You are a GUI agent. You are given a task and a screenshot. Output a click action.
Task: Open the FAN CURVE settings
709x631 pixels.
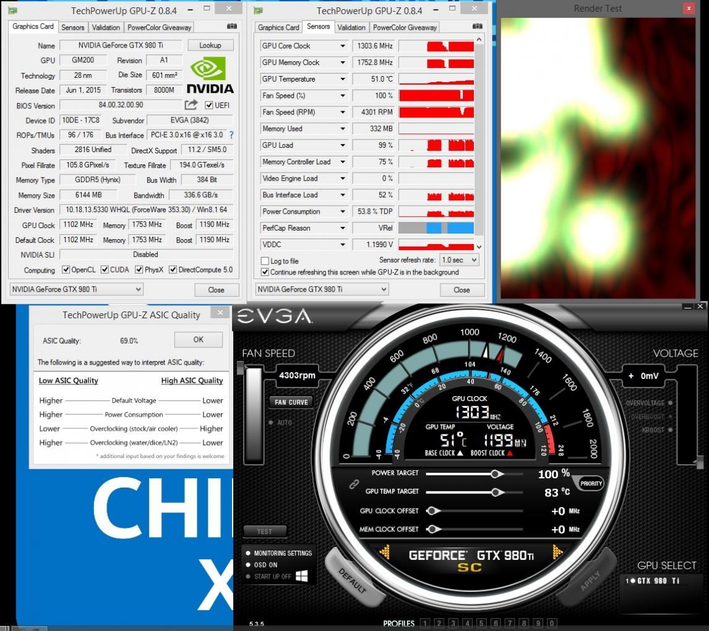pyautogui.click(x=291, y=402)
